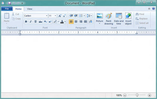
Task: Open the Paragraph settings dialog icon
Action: [x=91, y=21]
